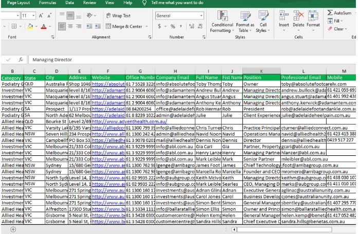Open Conditional Formatting menu
Image resolution: width=360 pixels, height=234 pixels.
click(x=222, y=22)
